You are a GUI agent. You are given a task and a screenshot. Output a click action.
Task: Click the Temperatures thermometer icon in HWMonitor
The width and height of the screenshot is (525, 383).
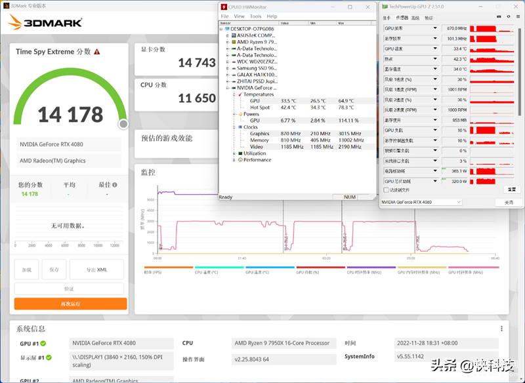[240, 94]
